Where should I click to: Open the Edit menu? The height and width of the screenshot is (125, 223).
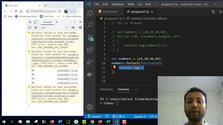pyautogui.click(x=105, y=4)
